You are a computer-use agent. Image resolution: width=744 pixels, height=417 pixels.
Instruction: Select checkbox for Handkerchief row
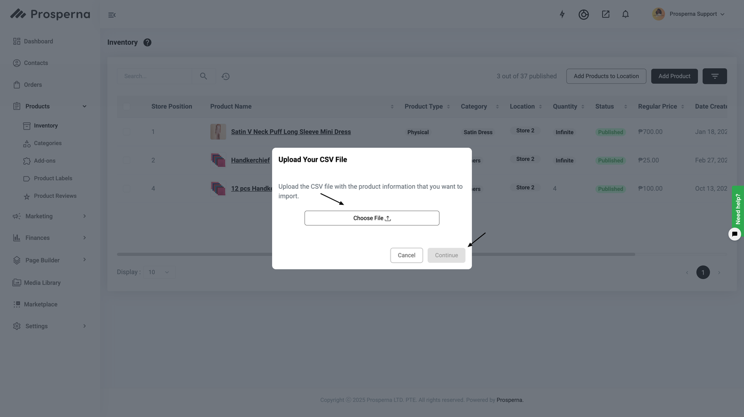tap(126, 160)
